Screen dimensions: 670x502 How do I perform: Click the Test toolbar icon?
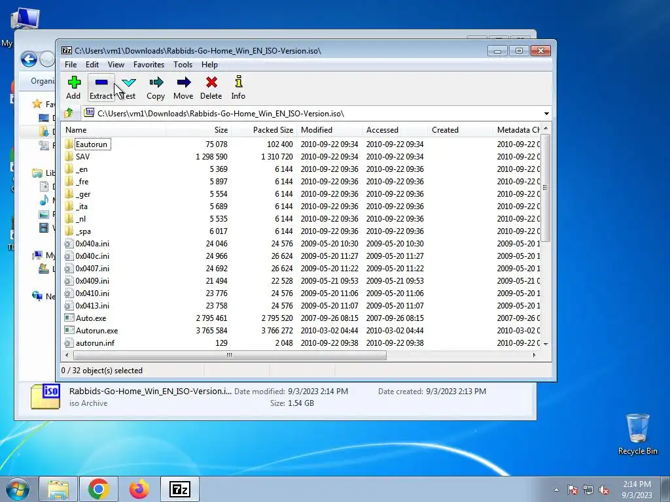[128, 88]
